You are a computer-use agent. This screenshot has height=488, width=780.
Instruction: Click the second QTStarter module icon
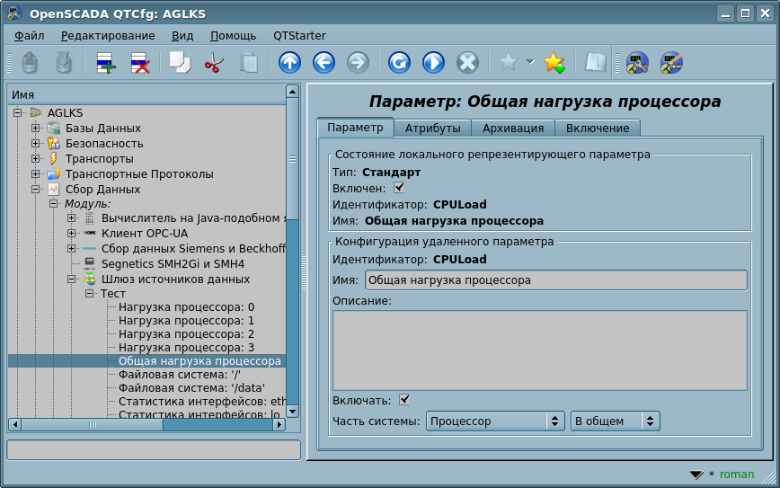(671, 63)
